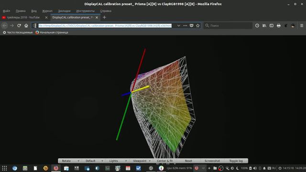Close the DisplayCAL calibration preset tab

[97, 17]
